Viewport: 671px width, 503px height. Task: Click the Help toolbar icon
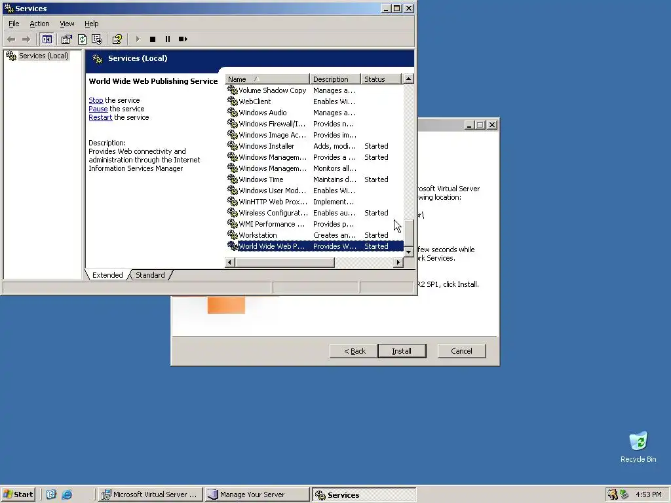tap(117, 39)
